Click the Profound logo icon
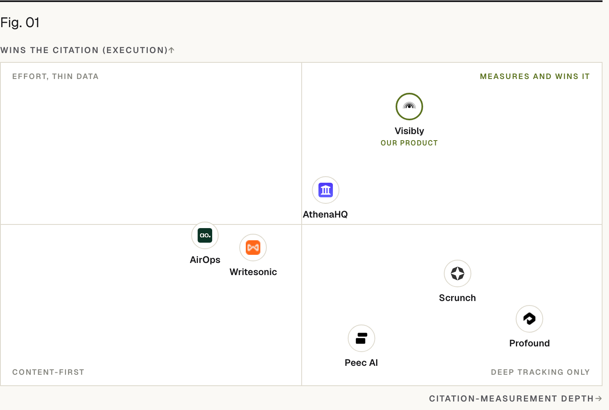 click(x=530, y=319)
